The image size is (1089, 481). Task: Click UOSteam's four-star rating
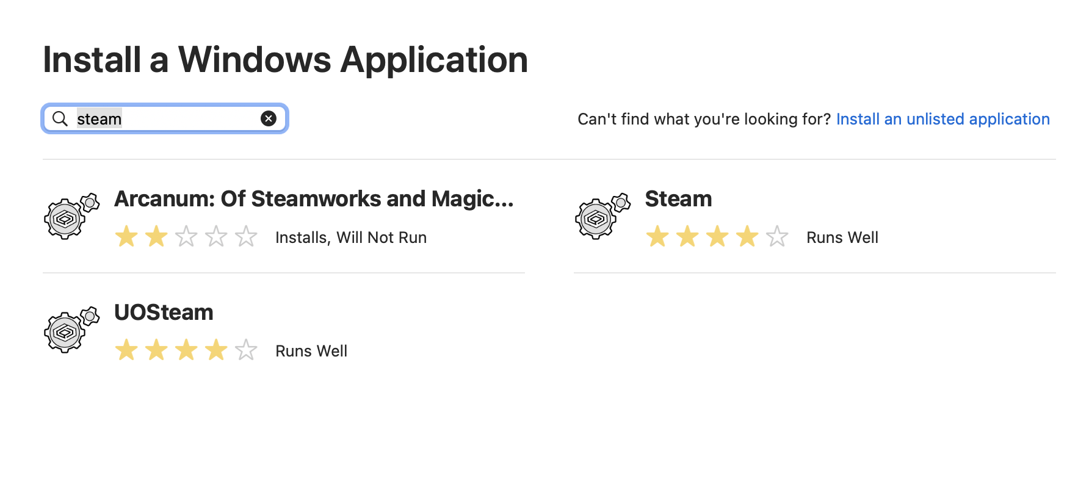pyautogui.click(x=186, y=350)
